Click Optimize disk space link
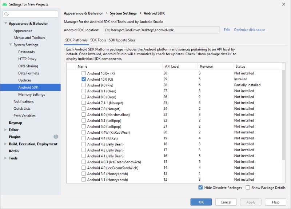 250,30
